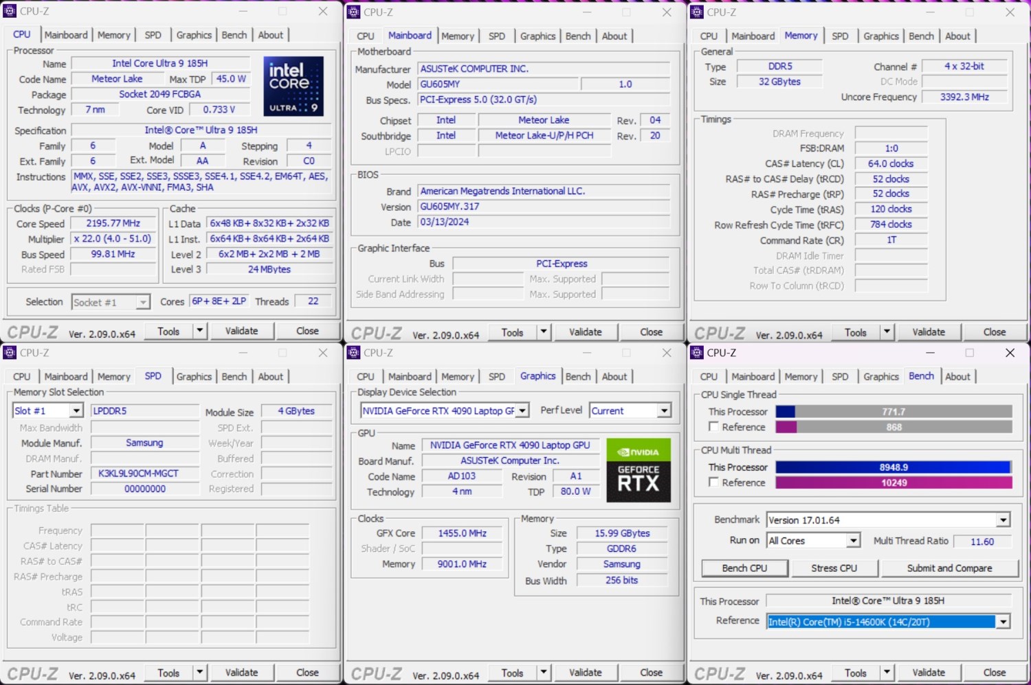
Task: Enable the Reference checkbox under CPU Multi Thread
Action: (x=713, y=483)
